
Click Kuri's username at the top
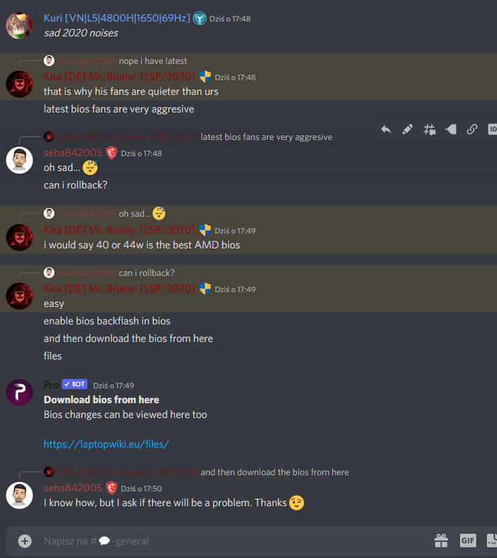116,18
